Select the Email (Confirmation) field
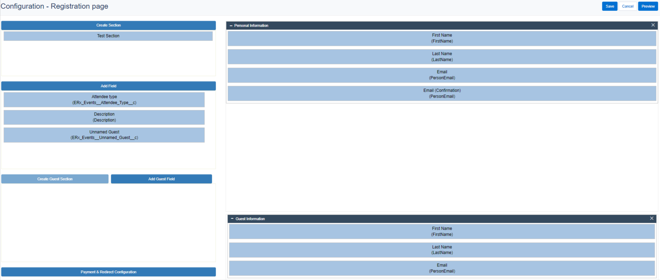The width and height of the screenshot is (660, 280). (442, 93)
